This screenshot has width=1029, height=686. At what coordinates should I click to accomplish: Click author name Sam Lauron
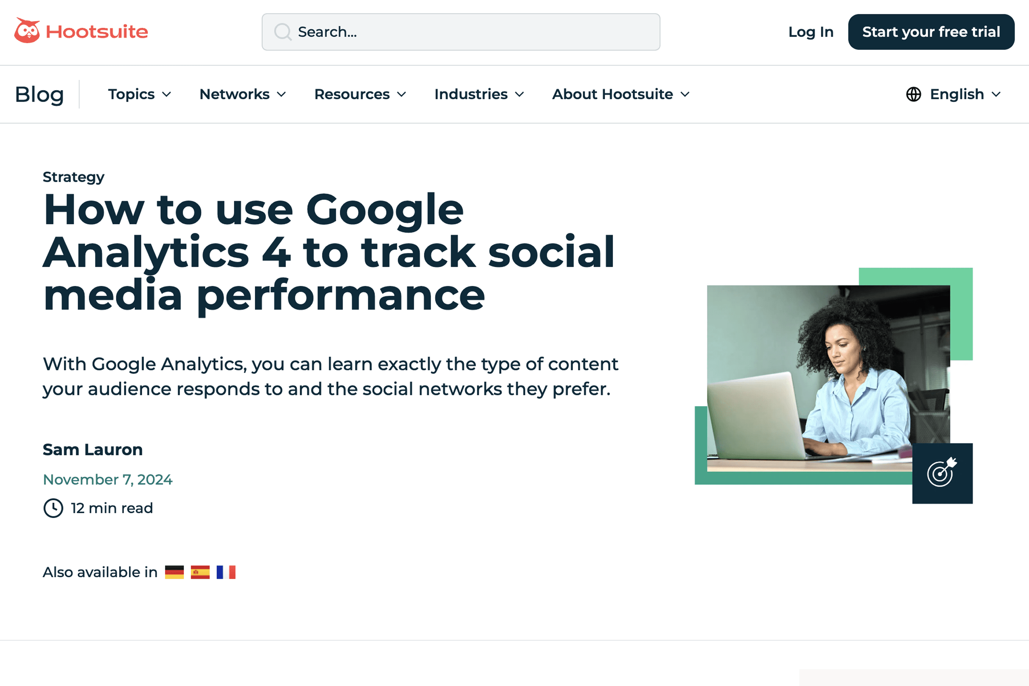(93, 450)
